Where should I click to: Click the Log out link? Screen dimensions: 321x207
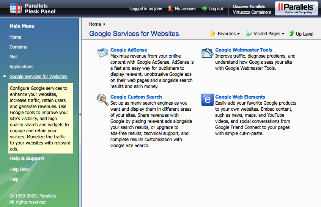click(x=216, y=9)
